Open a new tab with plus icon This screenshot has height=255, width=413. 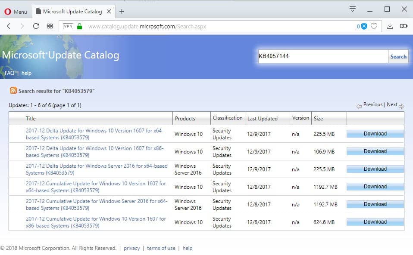[122, 11]
